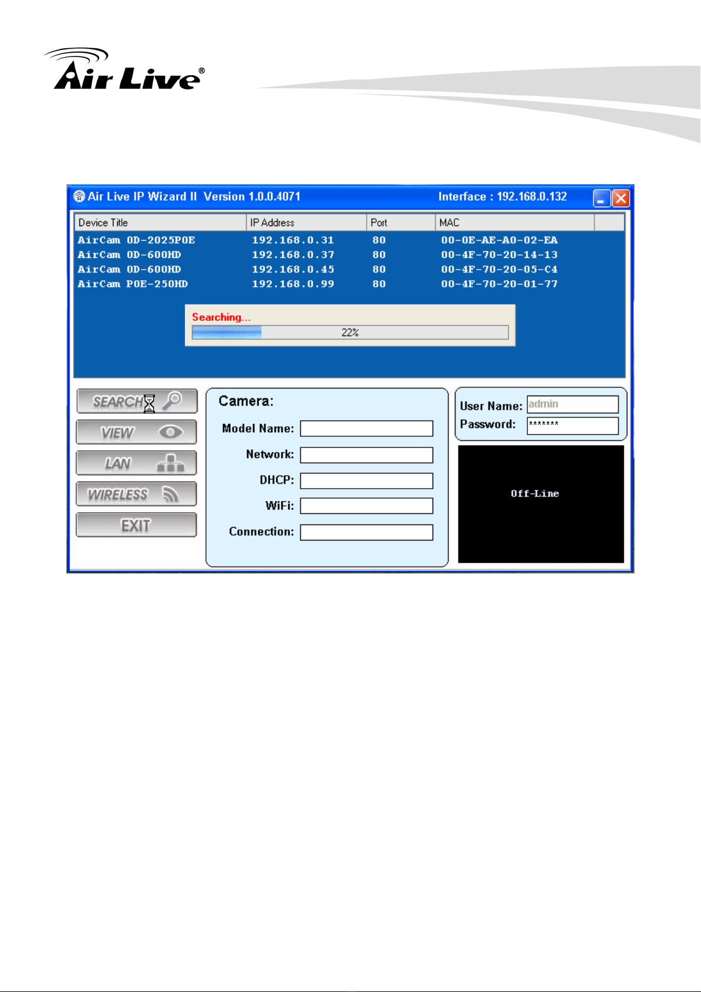The height and width of the screenshot is (992, 701).
Task: Click the EXIT button
Action: 137,525
